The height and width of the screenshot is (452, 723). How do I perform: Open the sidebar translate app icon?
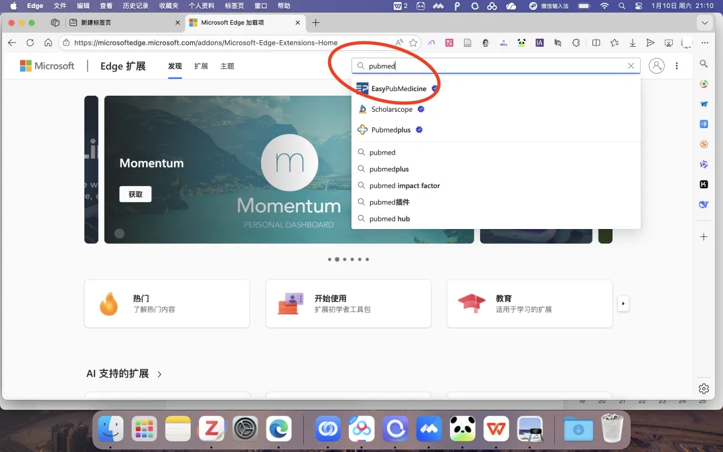click(x=704, y=124)
